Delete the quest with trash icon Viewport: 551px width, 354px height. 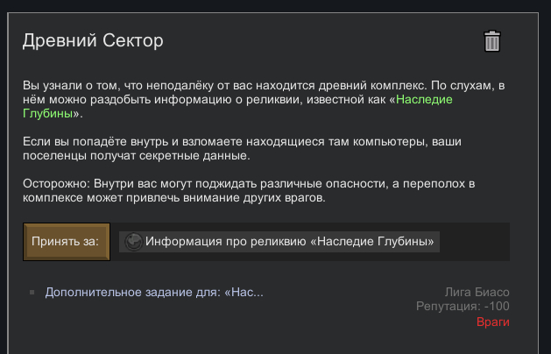pyautogui.click(x=492, y=41)
